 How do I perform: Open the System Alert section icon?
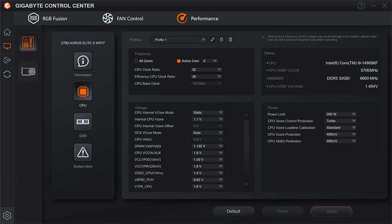coord(83,153)
